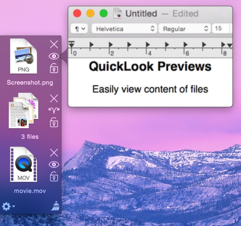Toggle QuickLook preview for movie.mov

(x=54, y=165)
